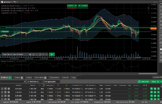Click the cloud icon on the cBot bar
162x104 pixels.
click(x=33, y=54)
